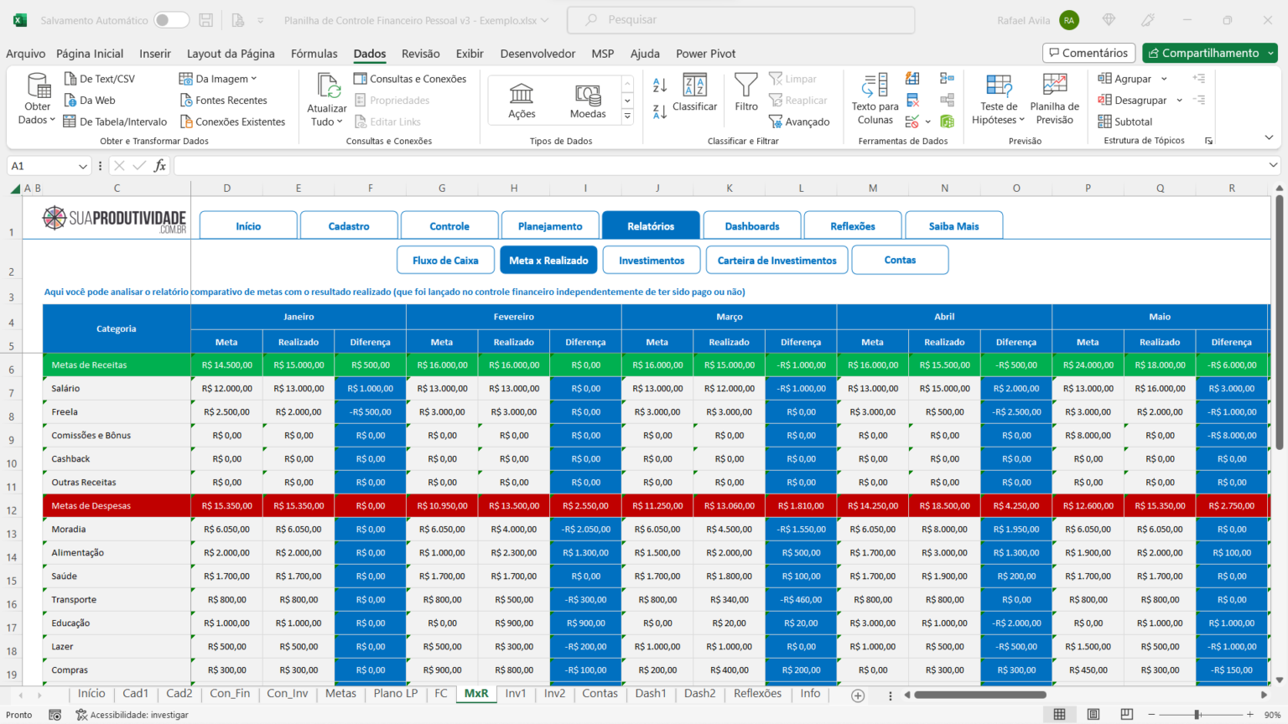Adjust the zoom slider handle

1197,715
